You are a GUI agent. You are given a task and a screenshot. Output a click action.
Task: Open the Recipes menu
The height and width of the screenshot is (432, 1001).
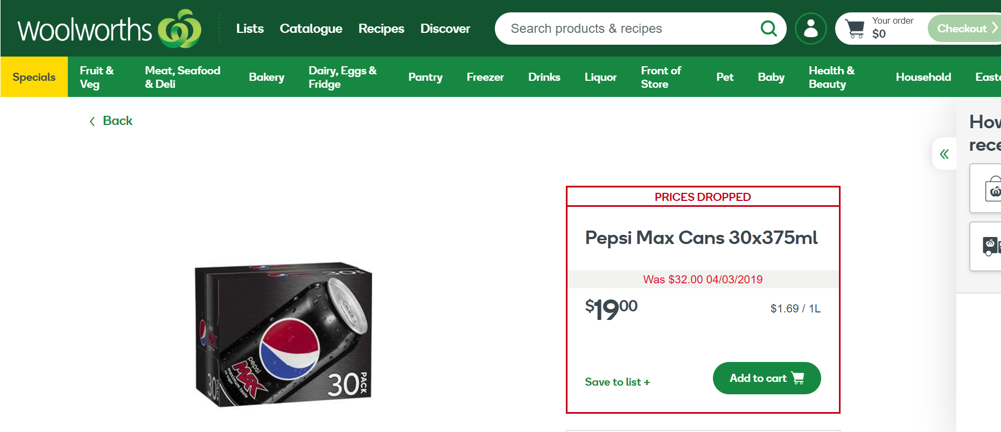tap(381, 29)
